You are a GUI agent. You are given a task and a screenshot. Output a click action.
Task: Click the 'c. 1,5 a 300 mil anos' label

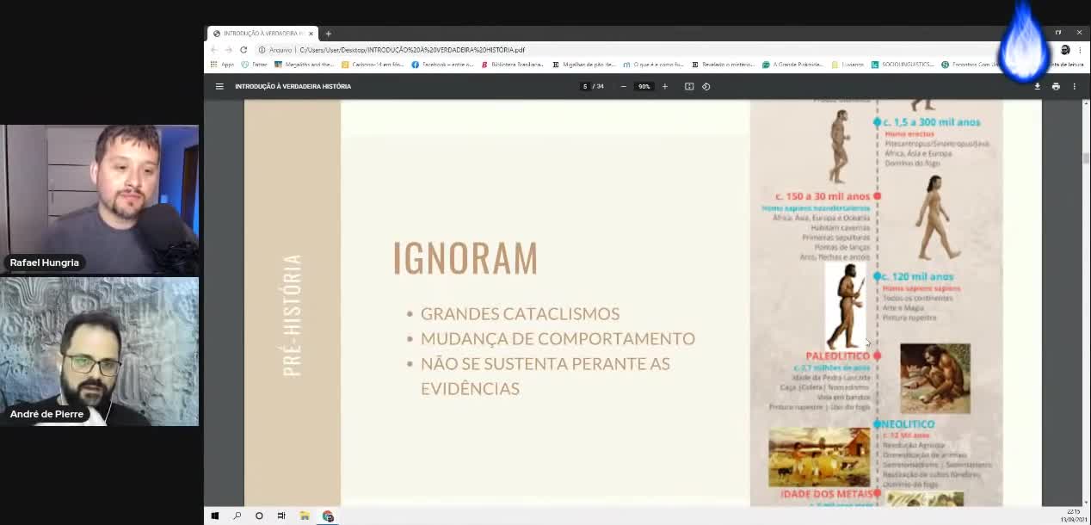pyautogui.click(x=933, y=122)
